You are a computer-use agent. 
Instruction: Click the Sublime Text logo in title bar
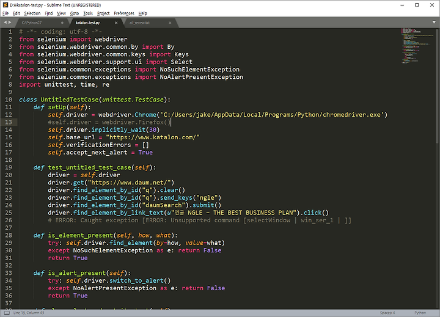(x=5, y=5)
